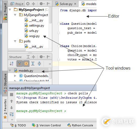Select __init__.py under polls folder
Screen dimensions: 137x129
(36, 47)
